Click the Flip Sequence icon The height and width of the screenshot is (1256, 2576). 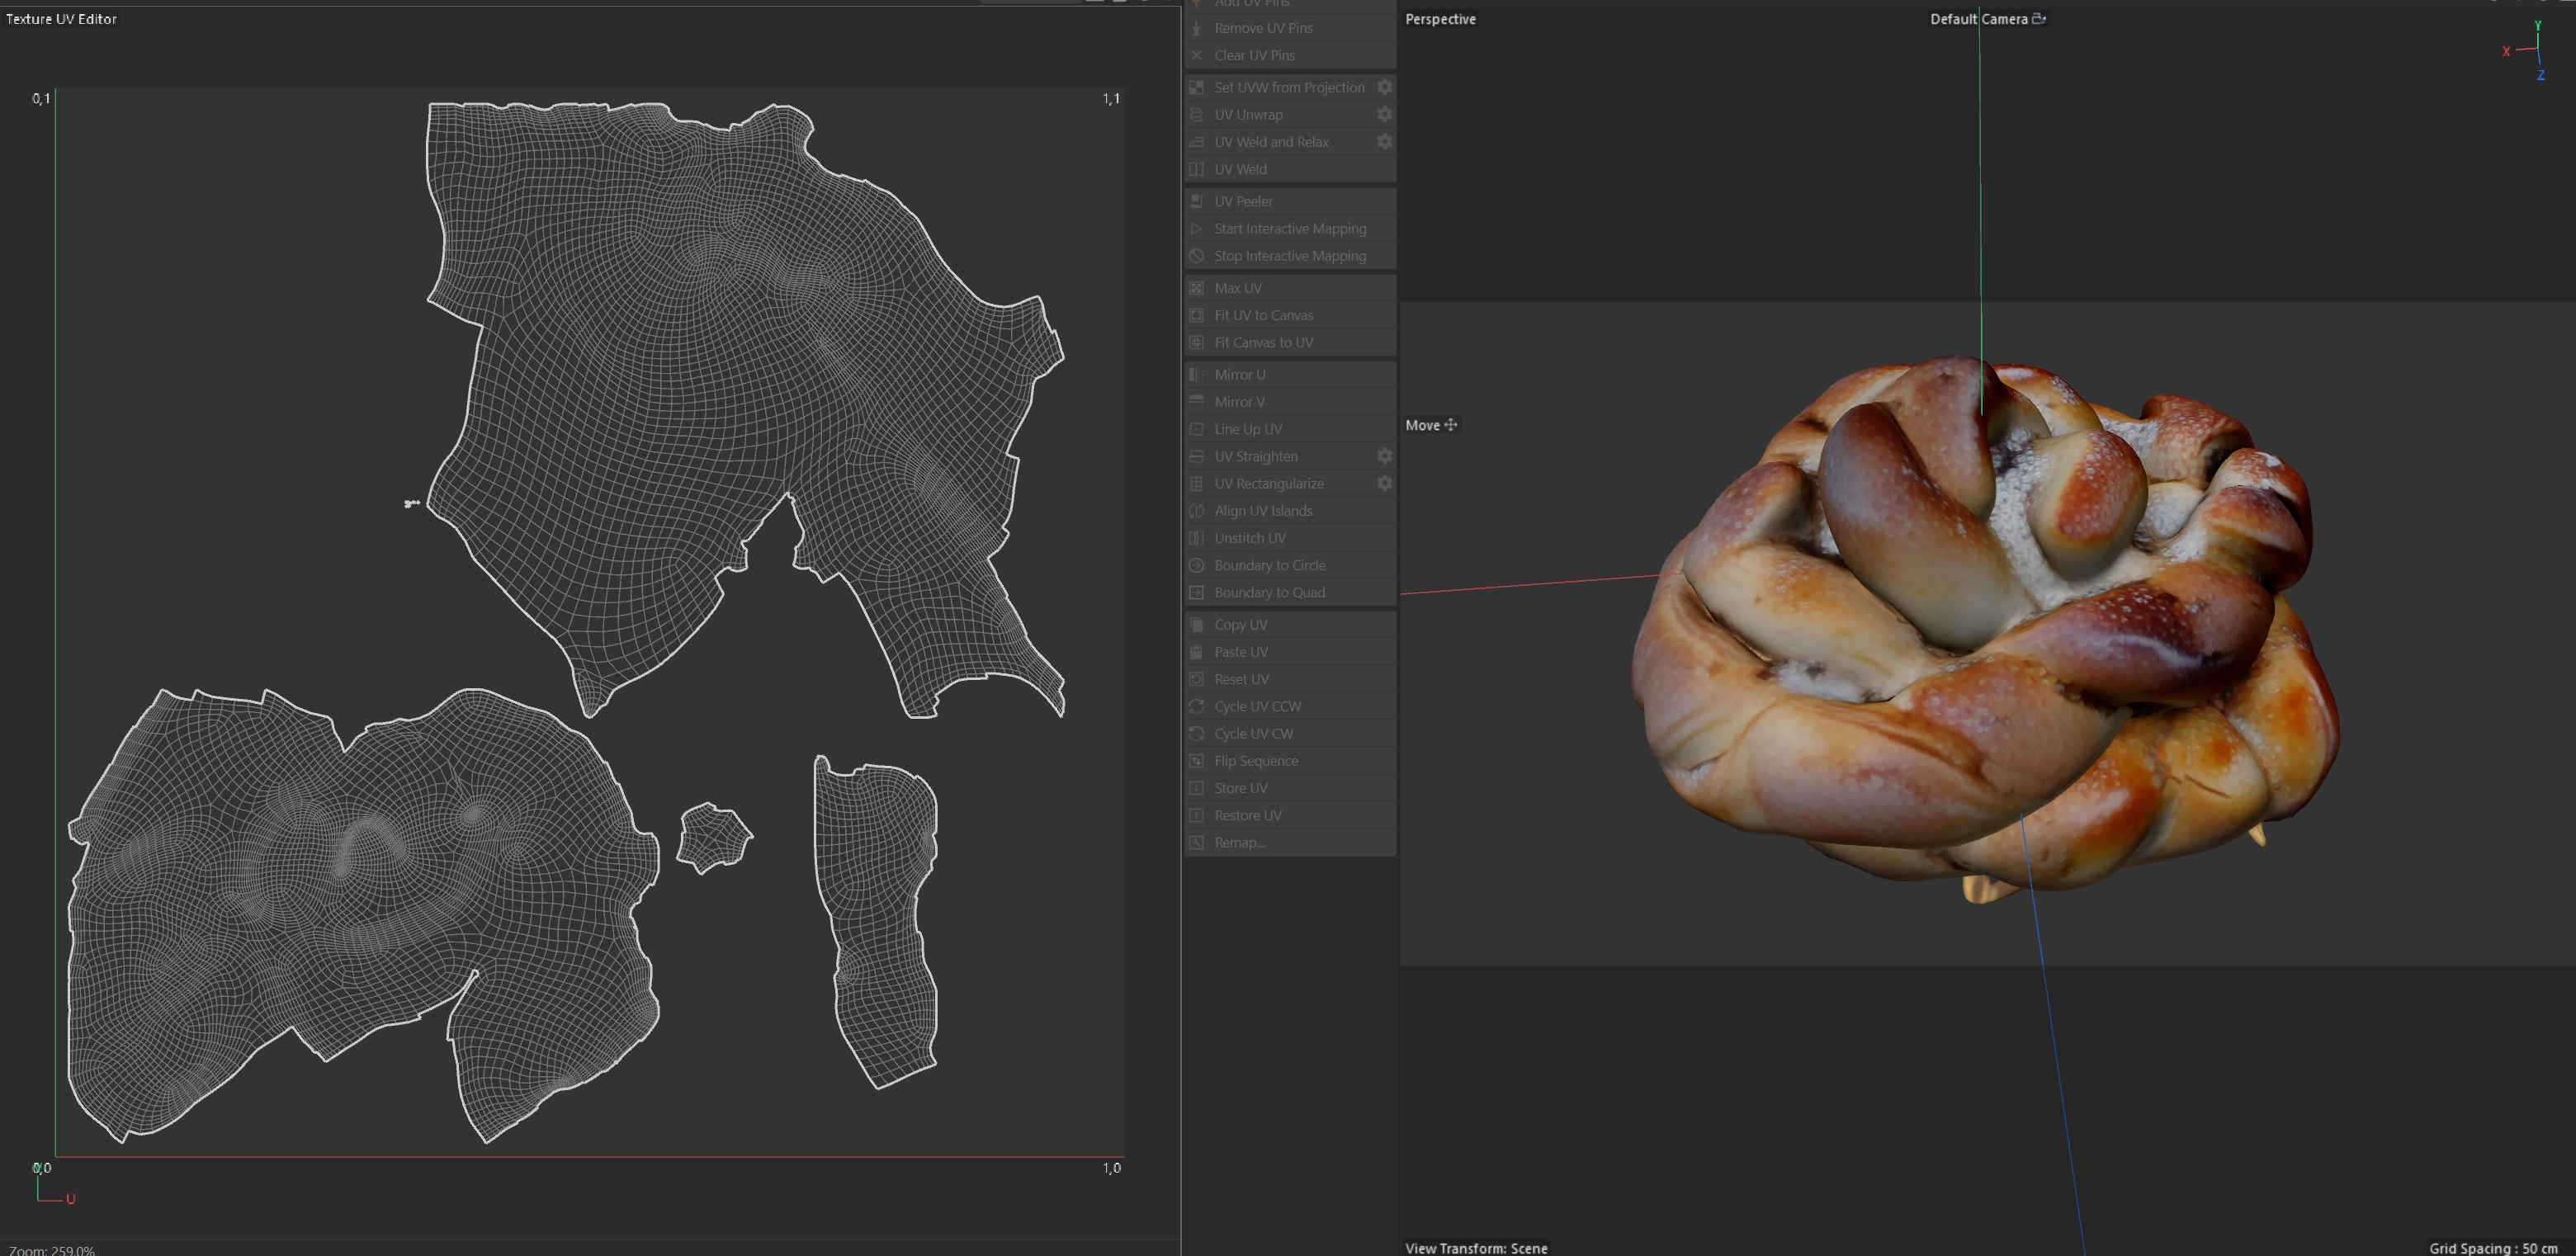pyautogui.click(x=1196, y=761)
